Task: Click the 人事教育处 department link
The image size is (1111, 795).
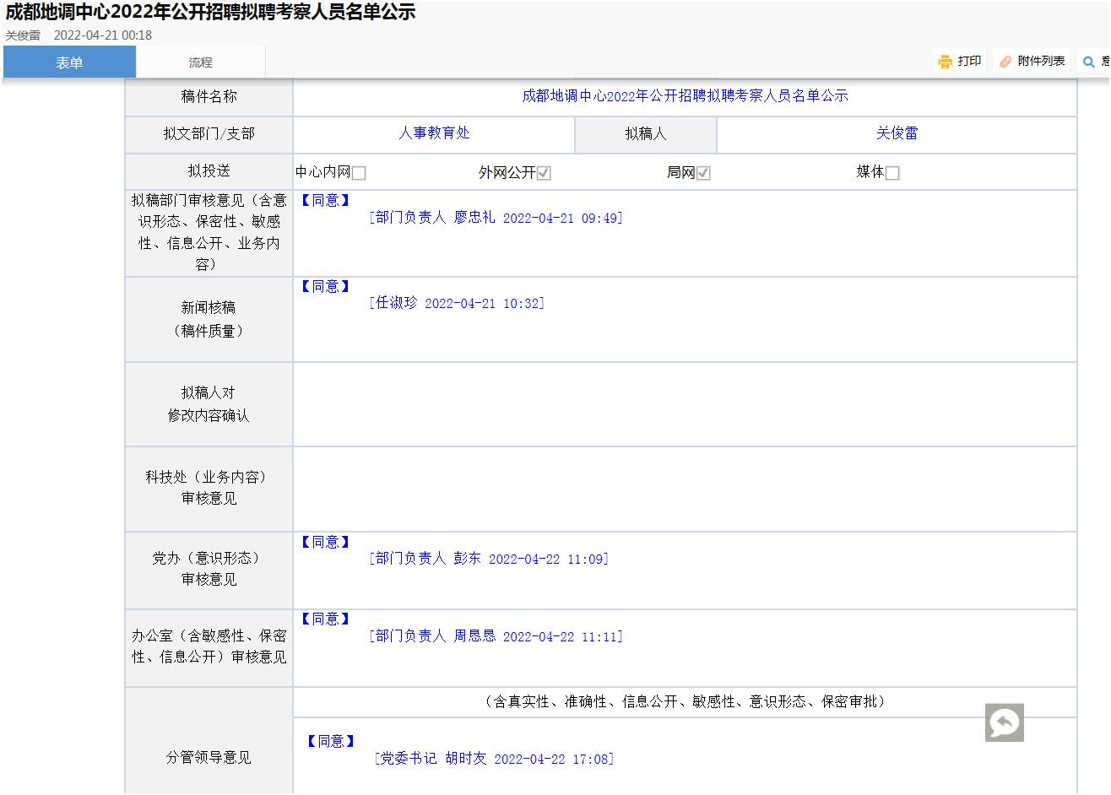Action: 434,133
